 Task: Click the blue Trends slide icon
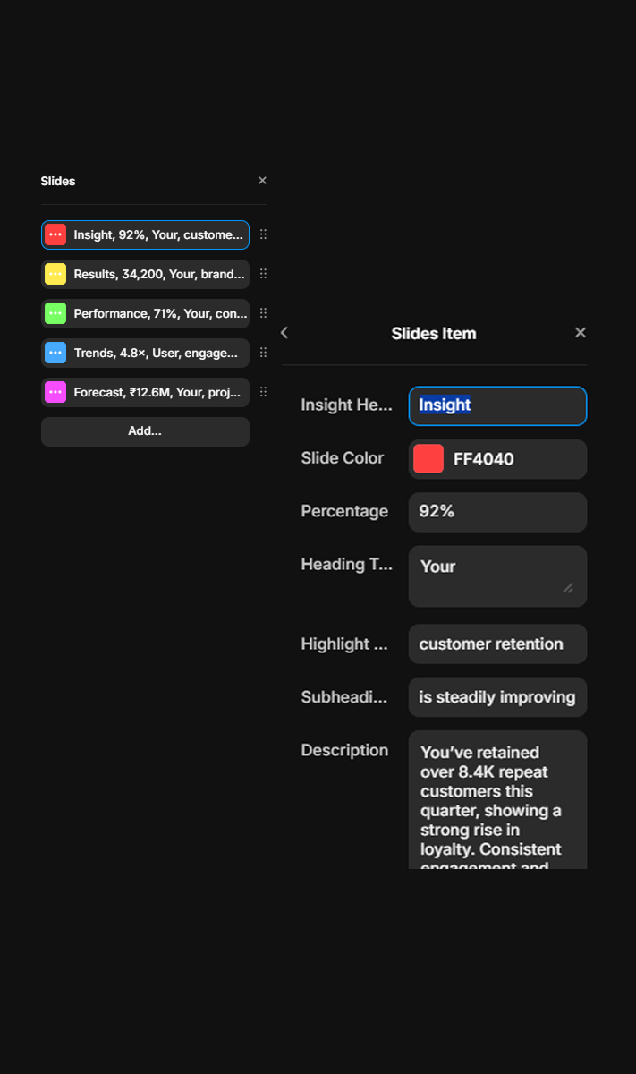[x=55, y=353]
